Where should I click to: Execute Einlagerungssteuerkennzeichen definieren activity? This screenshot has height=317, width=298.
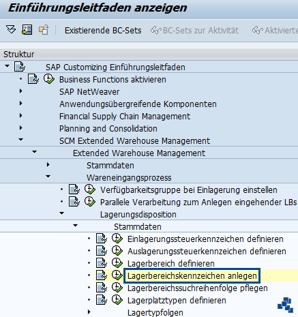117,239
